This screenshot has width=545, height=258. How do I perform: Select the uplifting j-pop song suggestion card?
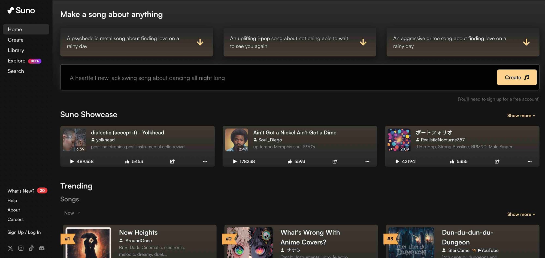(x=300, y=42)
